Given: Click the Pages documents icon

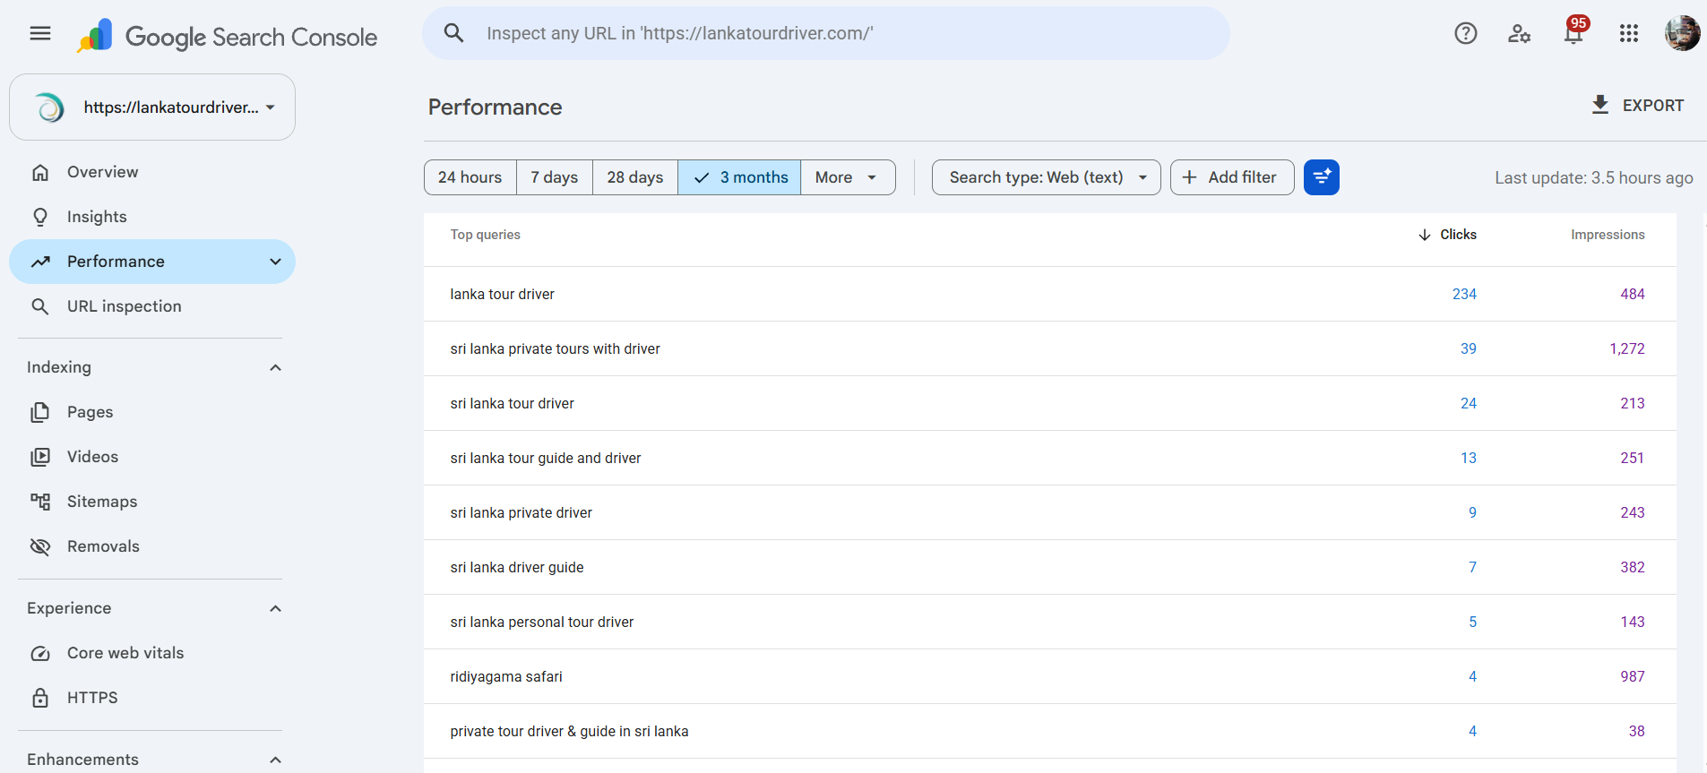Looking at the screenshot, I should (x=40, y=412).
